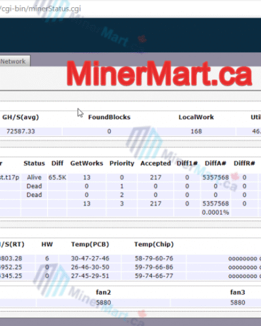Click the Temp(PCB) column header
Screen dimensions: 261x326
click(x=90, y=244)
